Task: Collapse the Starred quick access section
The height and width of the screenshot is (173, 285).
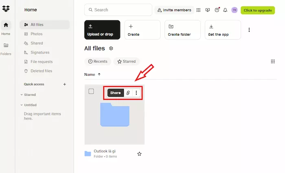Action: pos(22,95)
